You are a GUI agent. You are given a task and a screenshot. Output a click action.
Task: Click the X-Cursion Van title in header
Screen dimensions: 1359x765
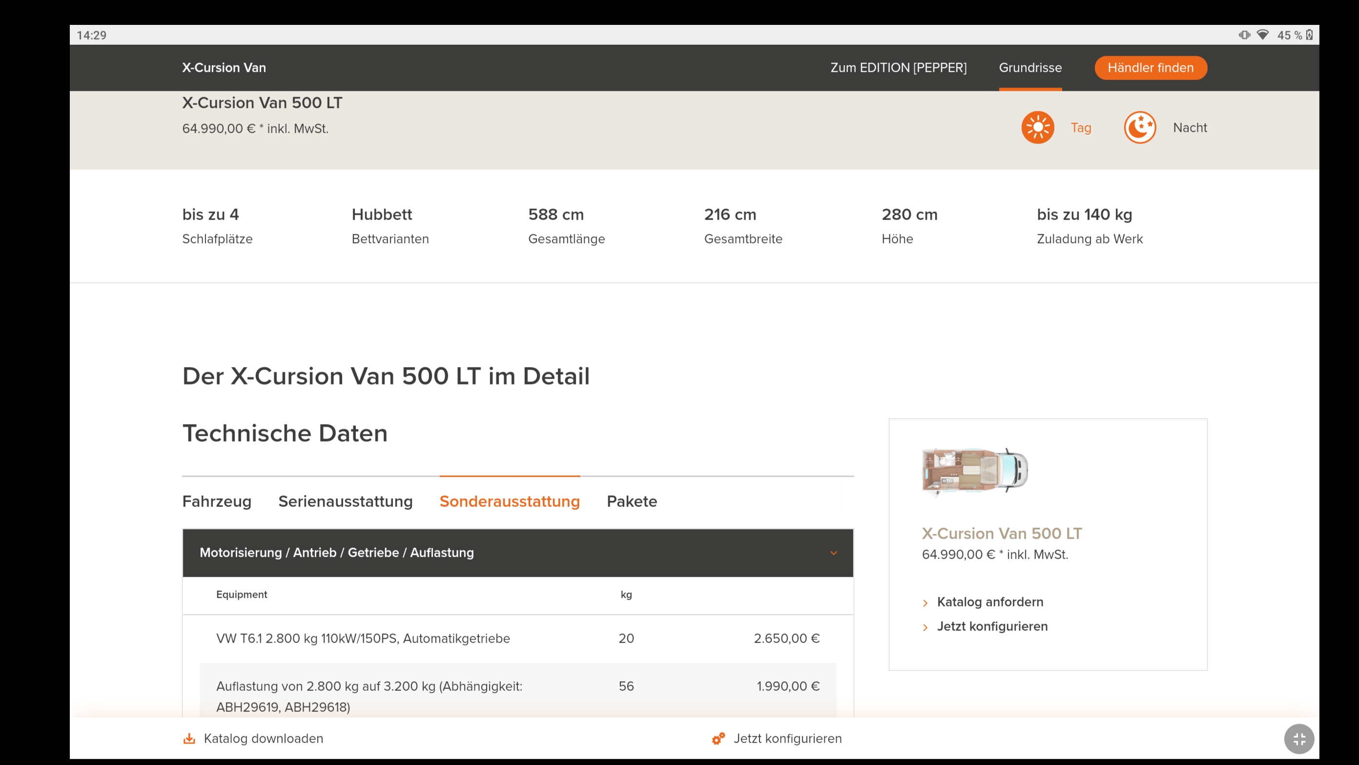tap(224, 67)
